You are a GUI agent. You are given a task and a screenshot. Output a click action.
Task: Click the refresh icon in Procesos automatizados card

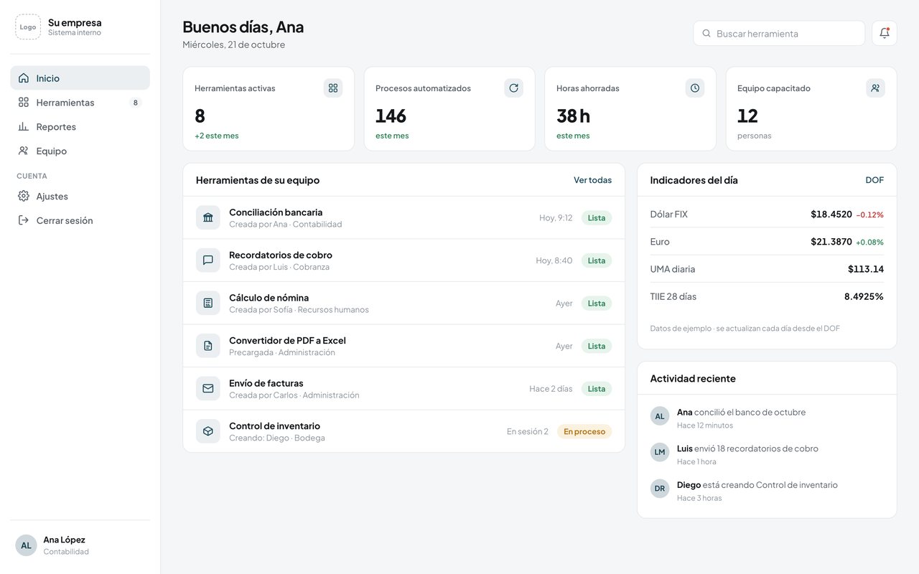click(513, 88)
